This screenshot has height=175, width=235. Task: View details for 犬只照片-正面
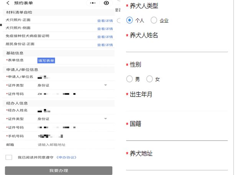pos(105,21)
